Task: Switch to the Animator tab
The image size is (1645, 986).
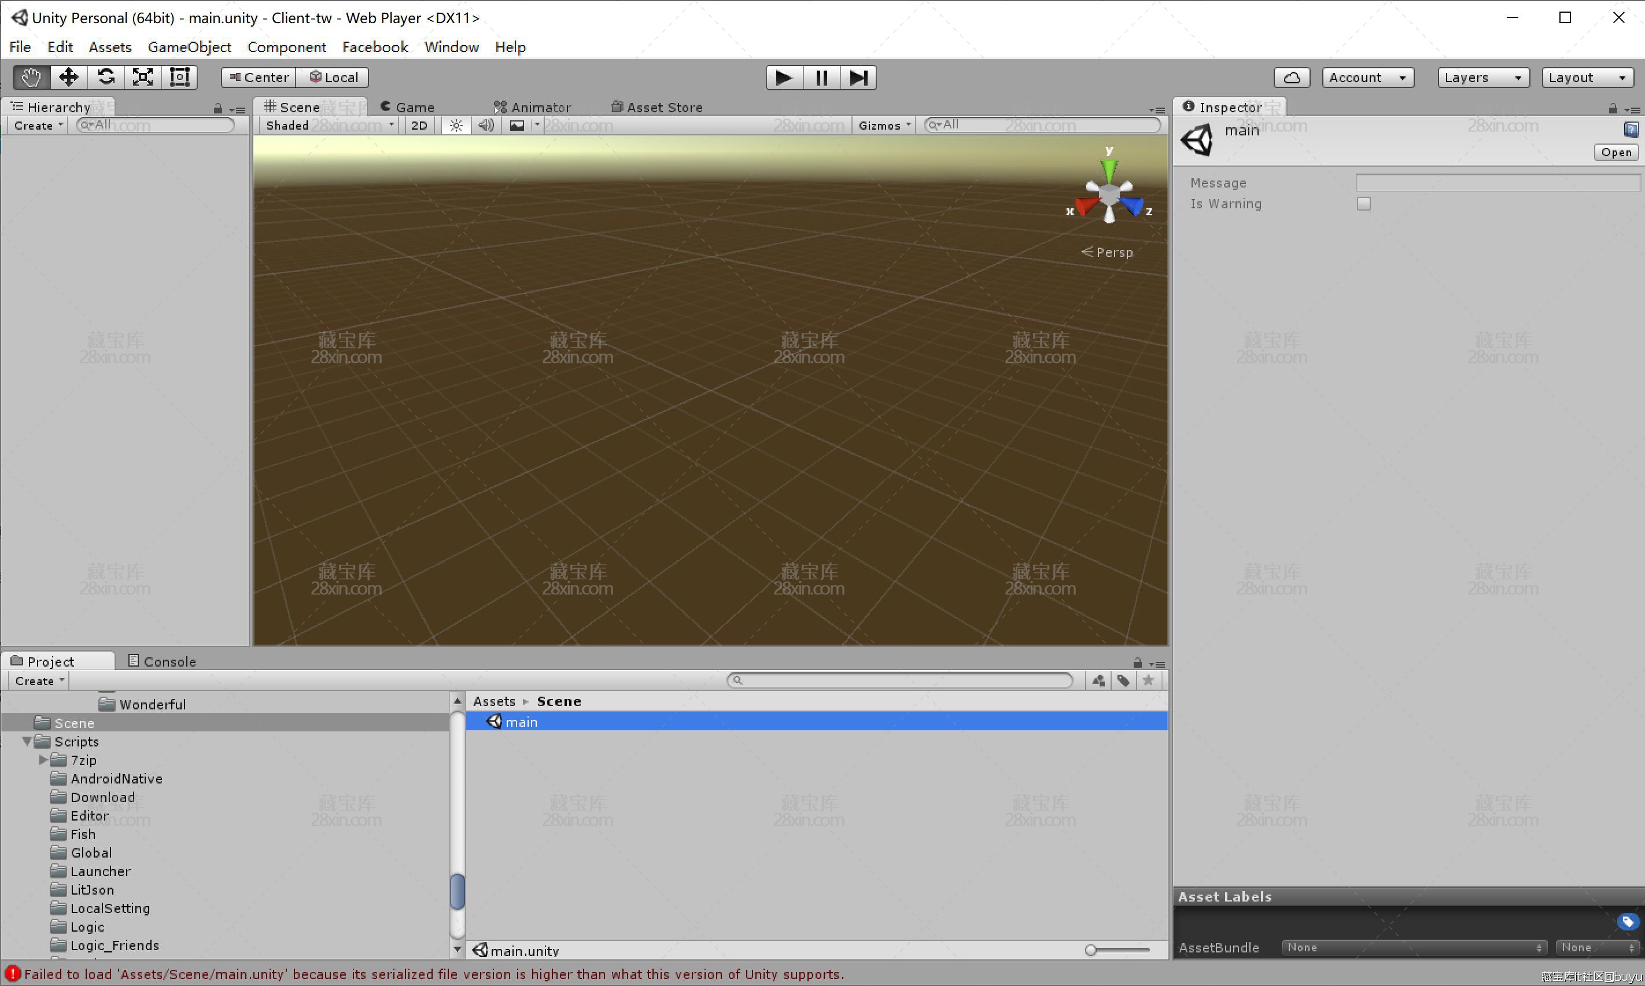Action: click(x=532, y=107)
